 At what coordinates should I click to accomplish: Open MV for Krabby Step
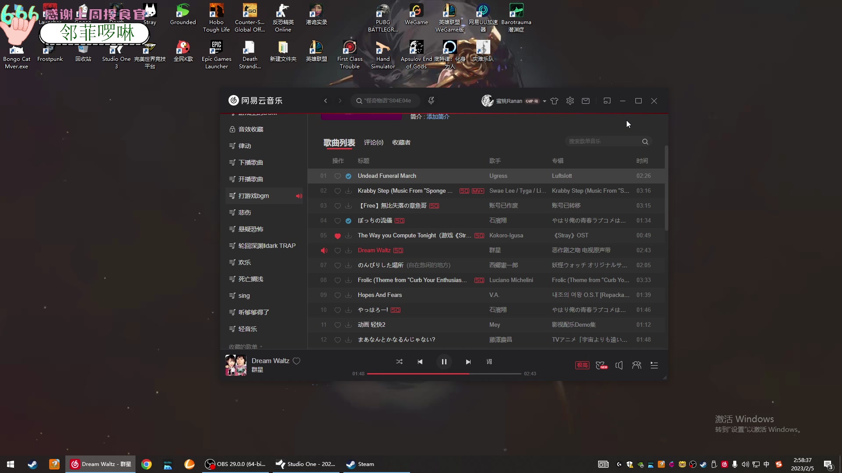(478, 191)
